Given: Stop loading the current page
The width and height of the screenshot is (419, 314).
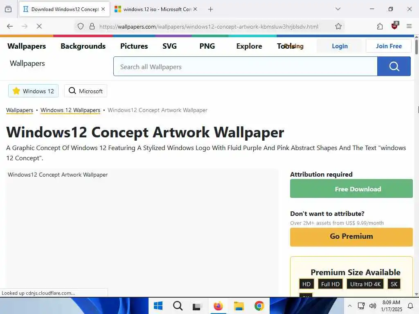Looking at the screenshot, I should [39, 26].
